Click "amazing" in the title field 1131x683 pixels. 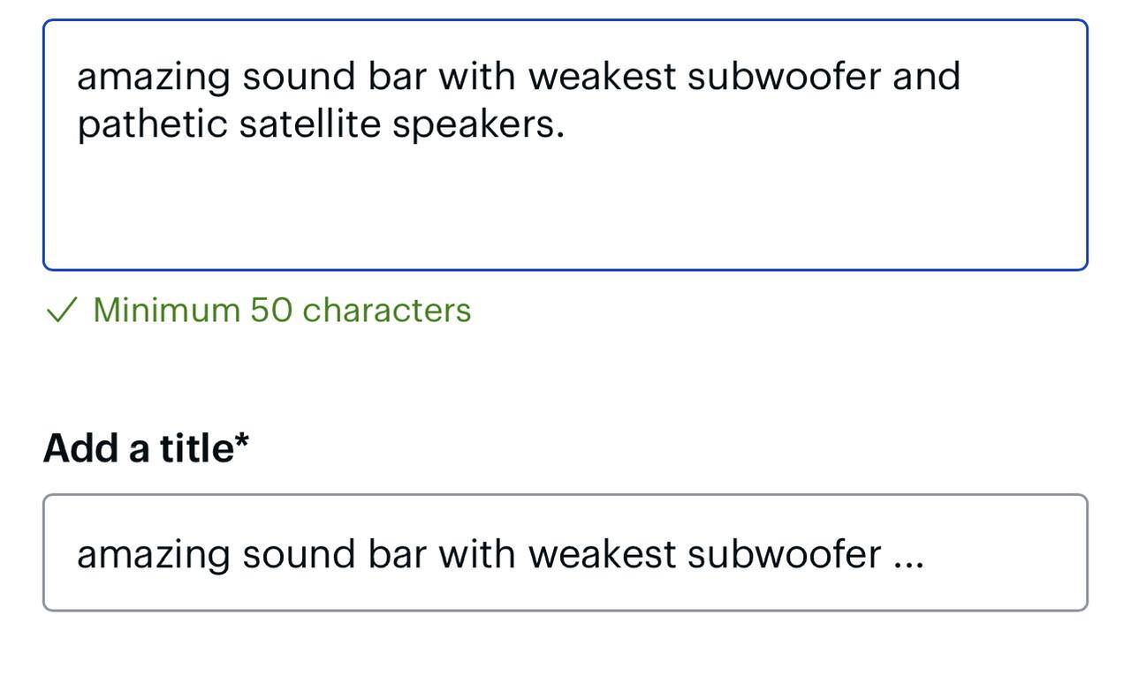point(153,554)
